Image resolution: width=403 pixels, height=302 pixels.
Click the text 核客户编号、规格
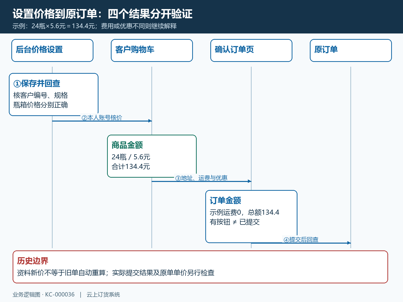(x=41, y=95)
